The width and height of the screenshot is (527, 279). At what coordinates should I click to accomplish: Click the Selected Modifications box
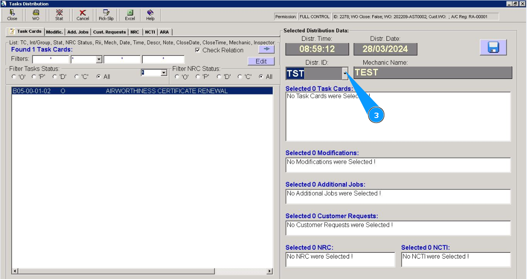pyautogui.click(x=398, y=165)
